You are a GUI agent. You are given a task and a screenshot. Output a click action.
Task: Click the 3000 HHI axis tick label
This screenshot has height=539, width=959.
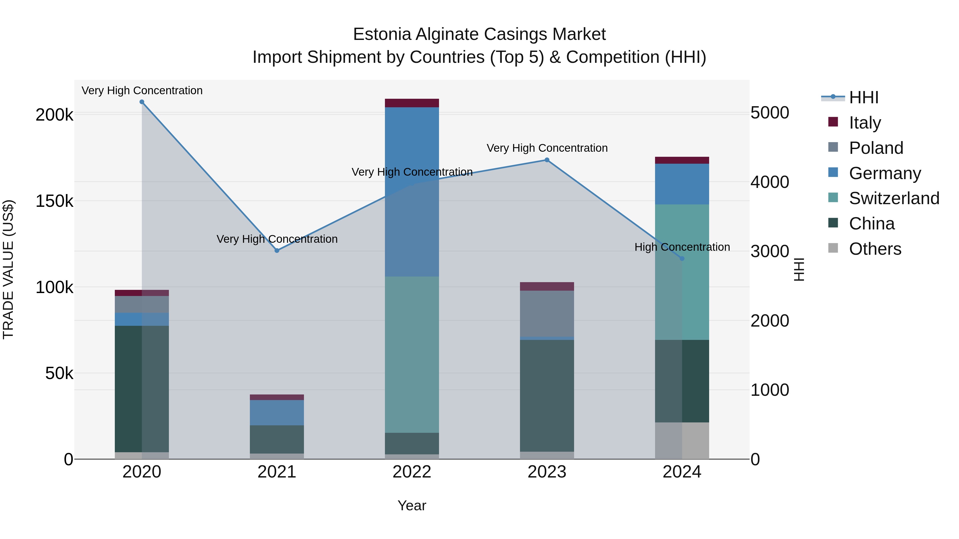click(770, 252)
